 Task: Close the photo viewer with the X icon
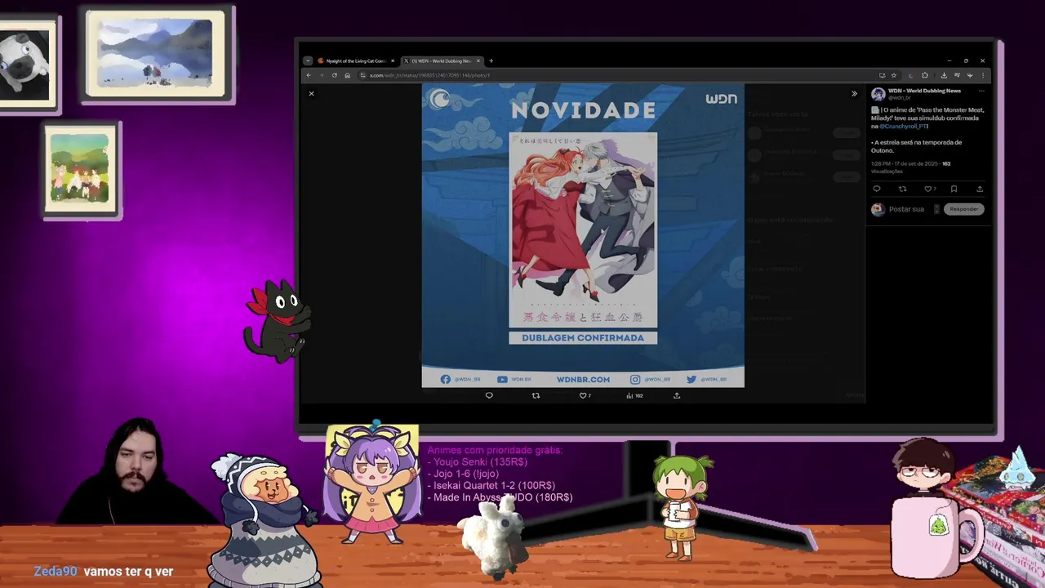click(x=311, y=94)
